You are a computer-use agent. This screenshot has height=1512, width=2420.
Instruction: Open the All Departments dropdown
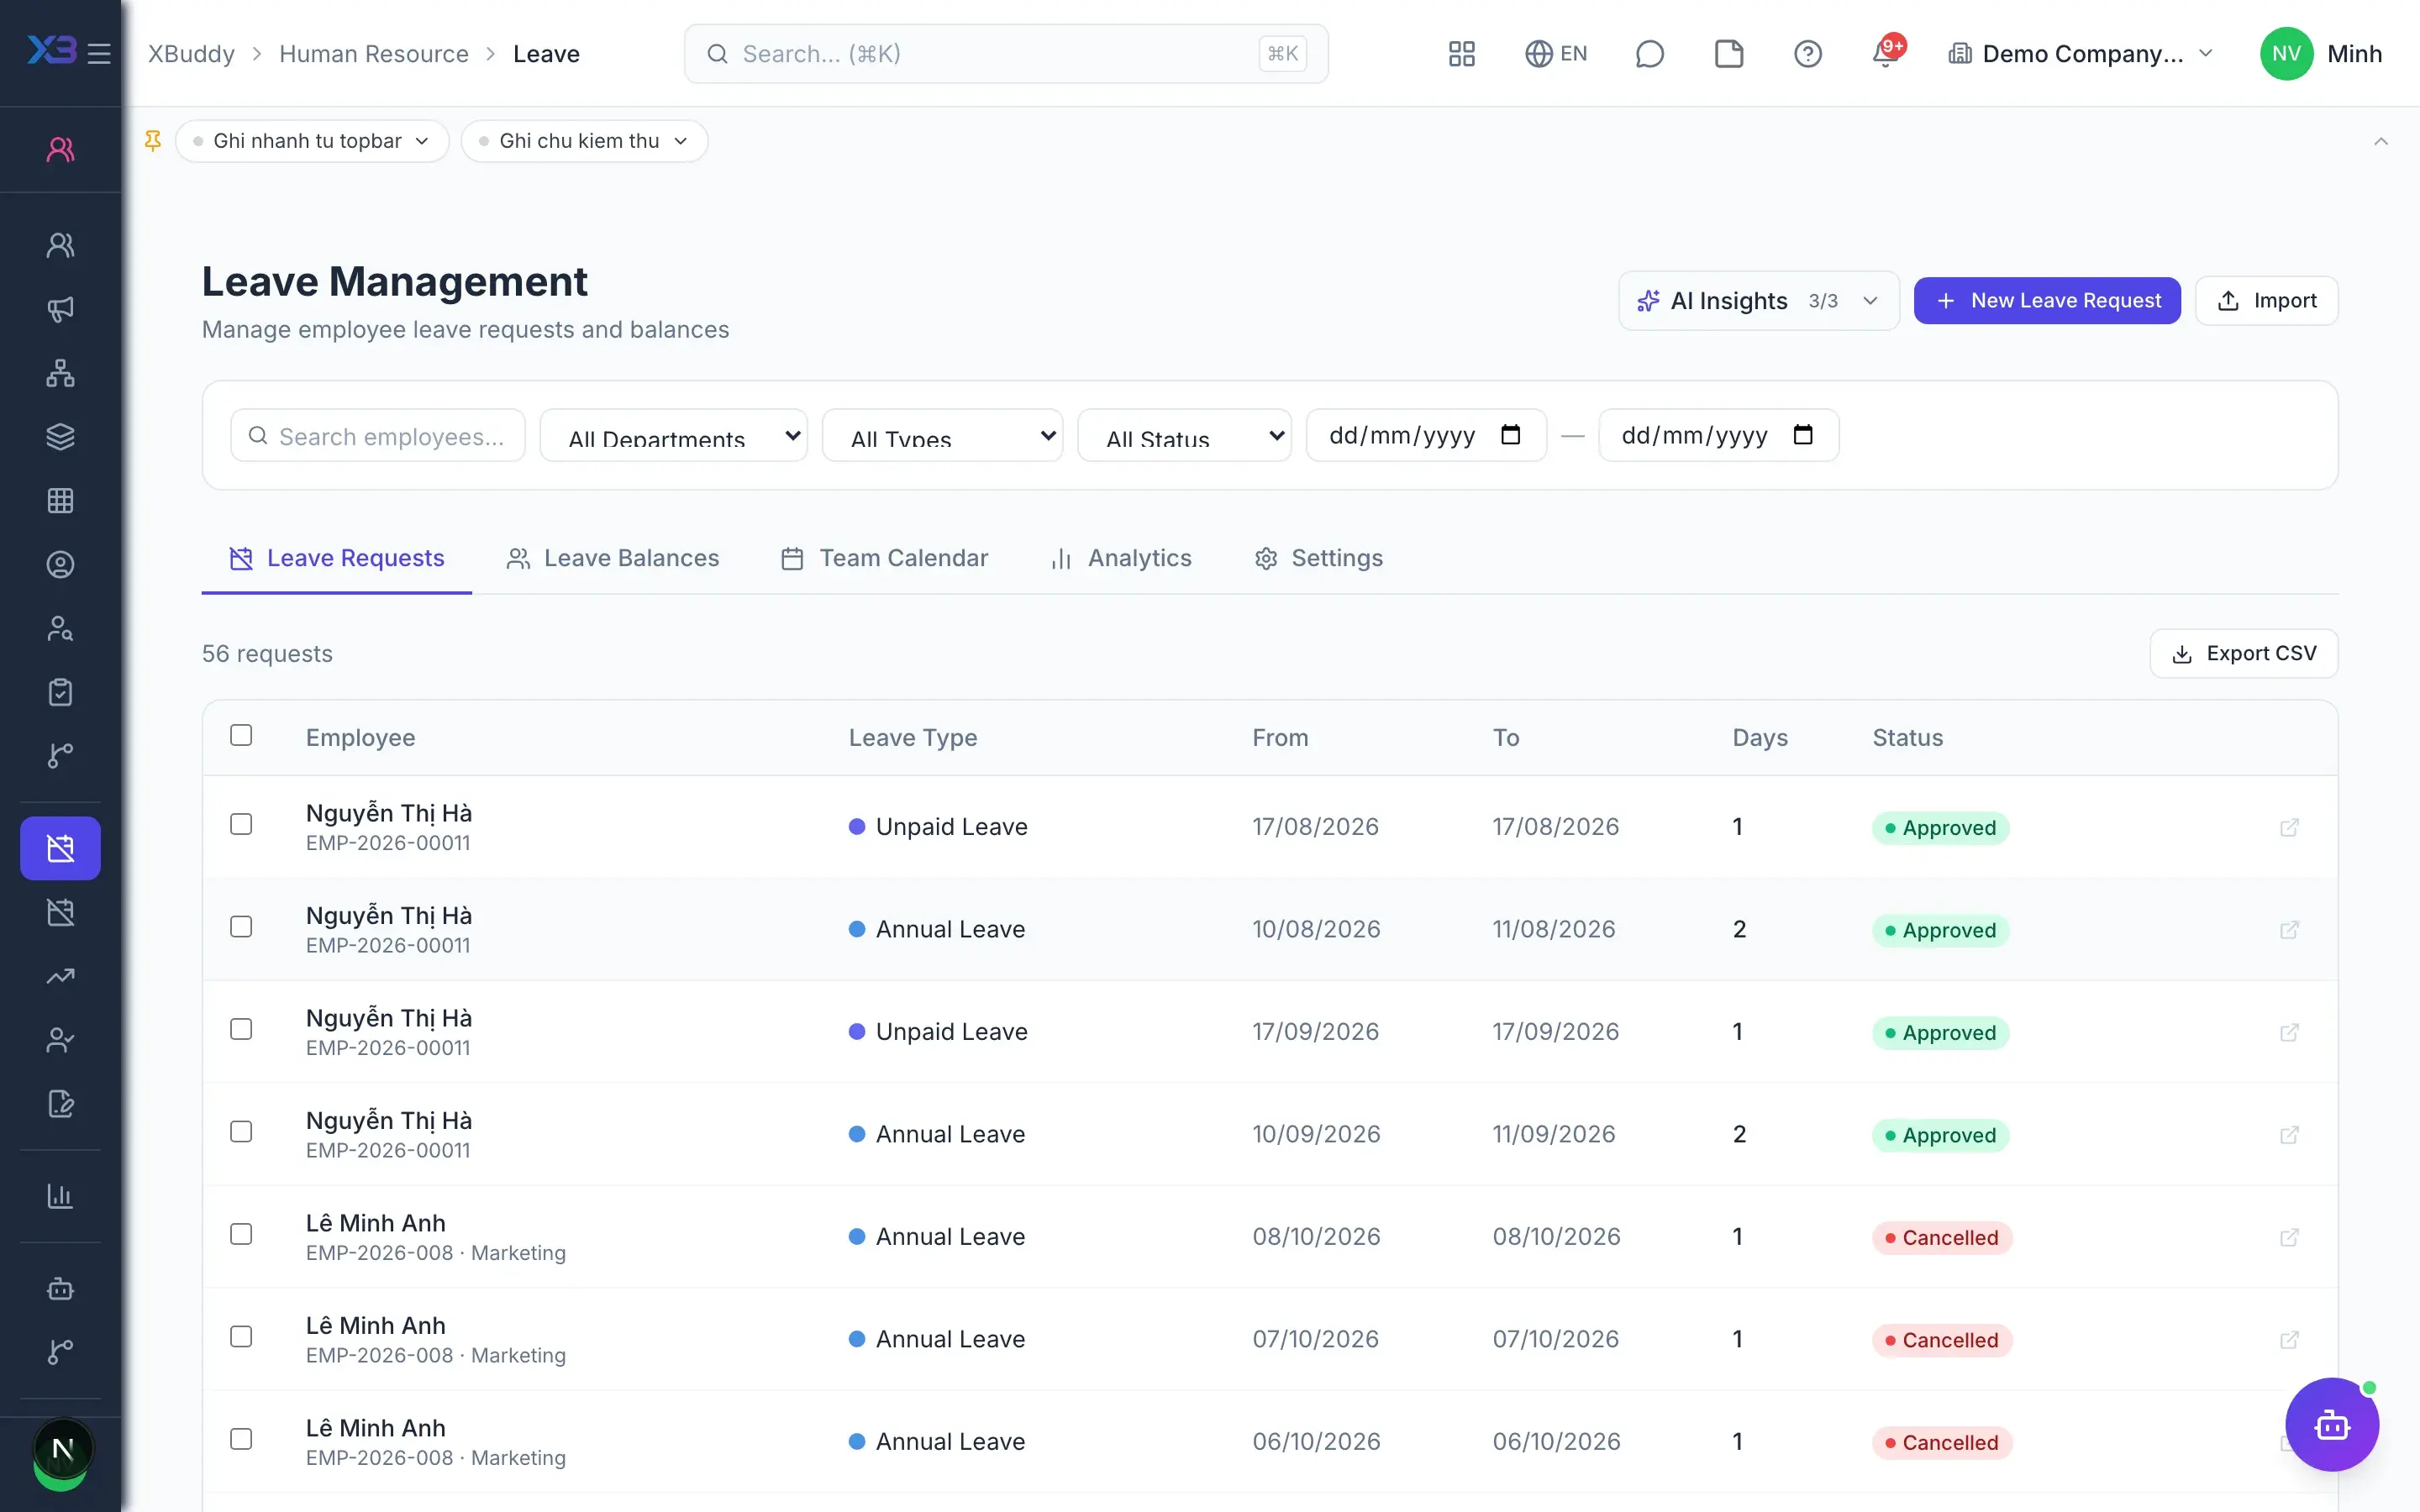coord(673,435)
